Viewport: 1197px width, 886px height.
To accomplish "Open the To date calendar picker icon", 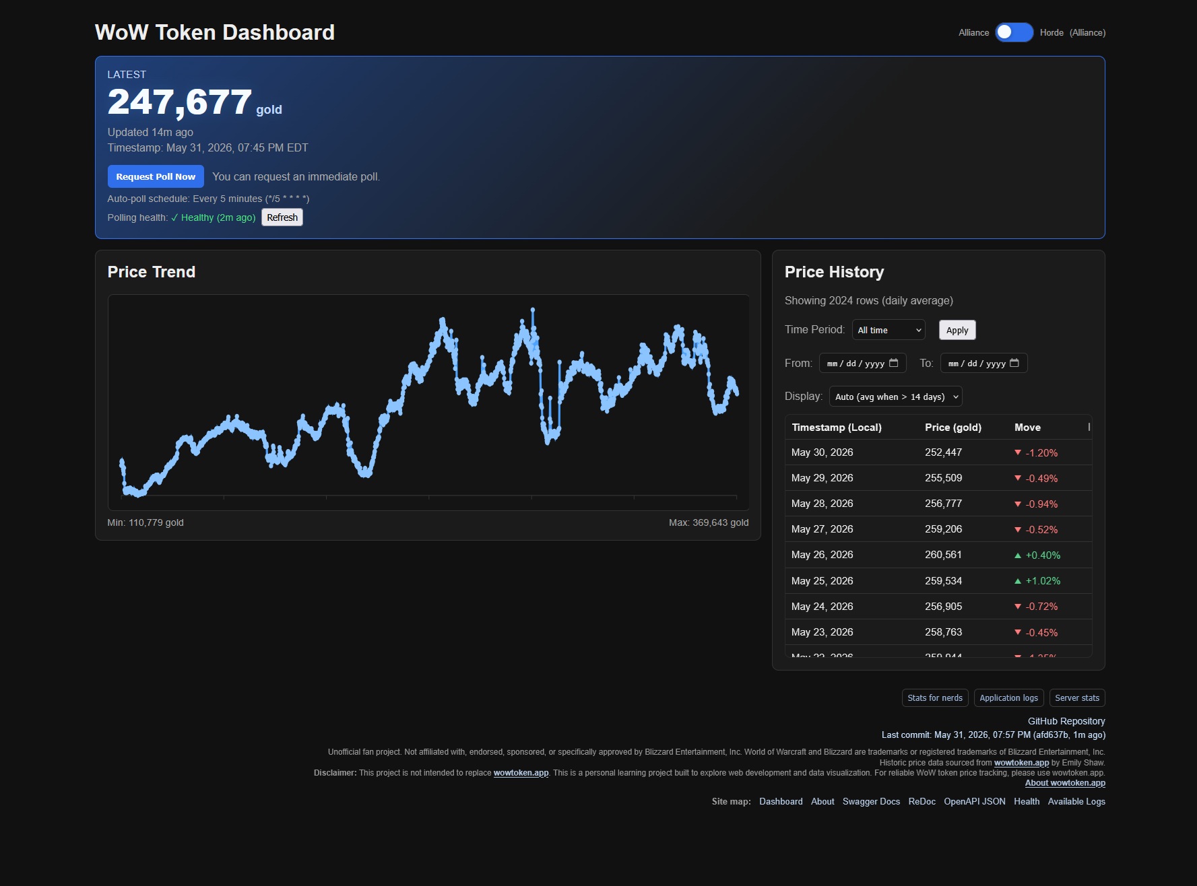I will [x=1014, y=363].
